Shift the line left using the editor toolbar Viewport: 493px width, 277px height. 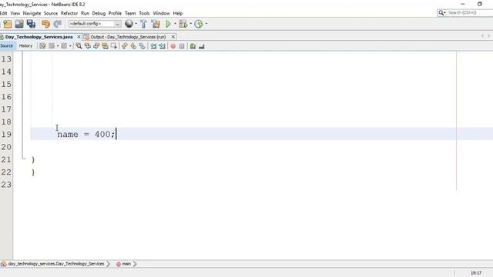(x=153, y=46)
